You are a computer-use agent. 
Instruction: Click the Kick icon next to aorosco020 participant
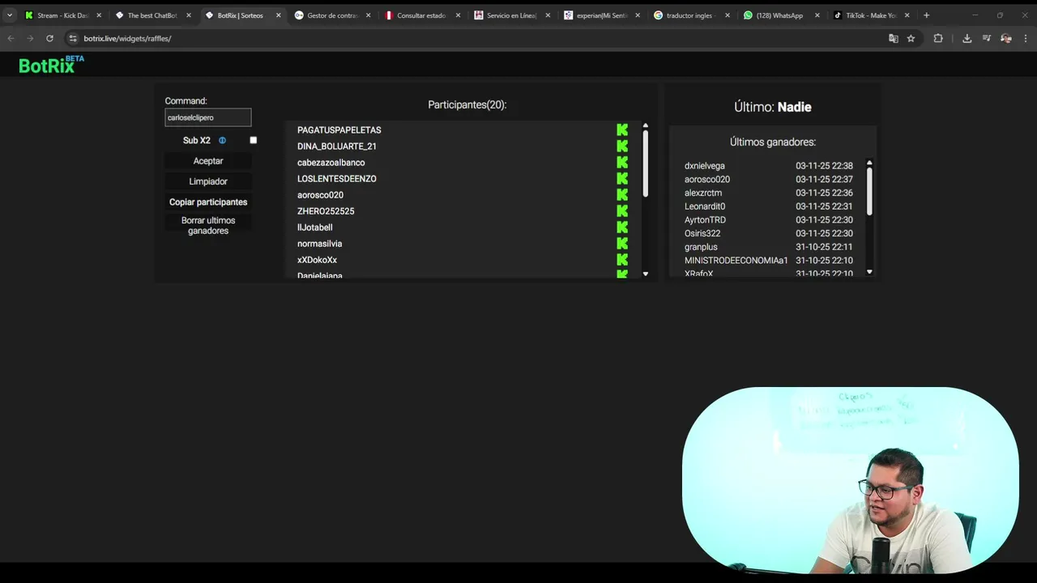pos(622,195)
